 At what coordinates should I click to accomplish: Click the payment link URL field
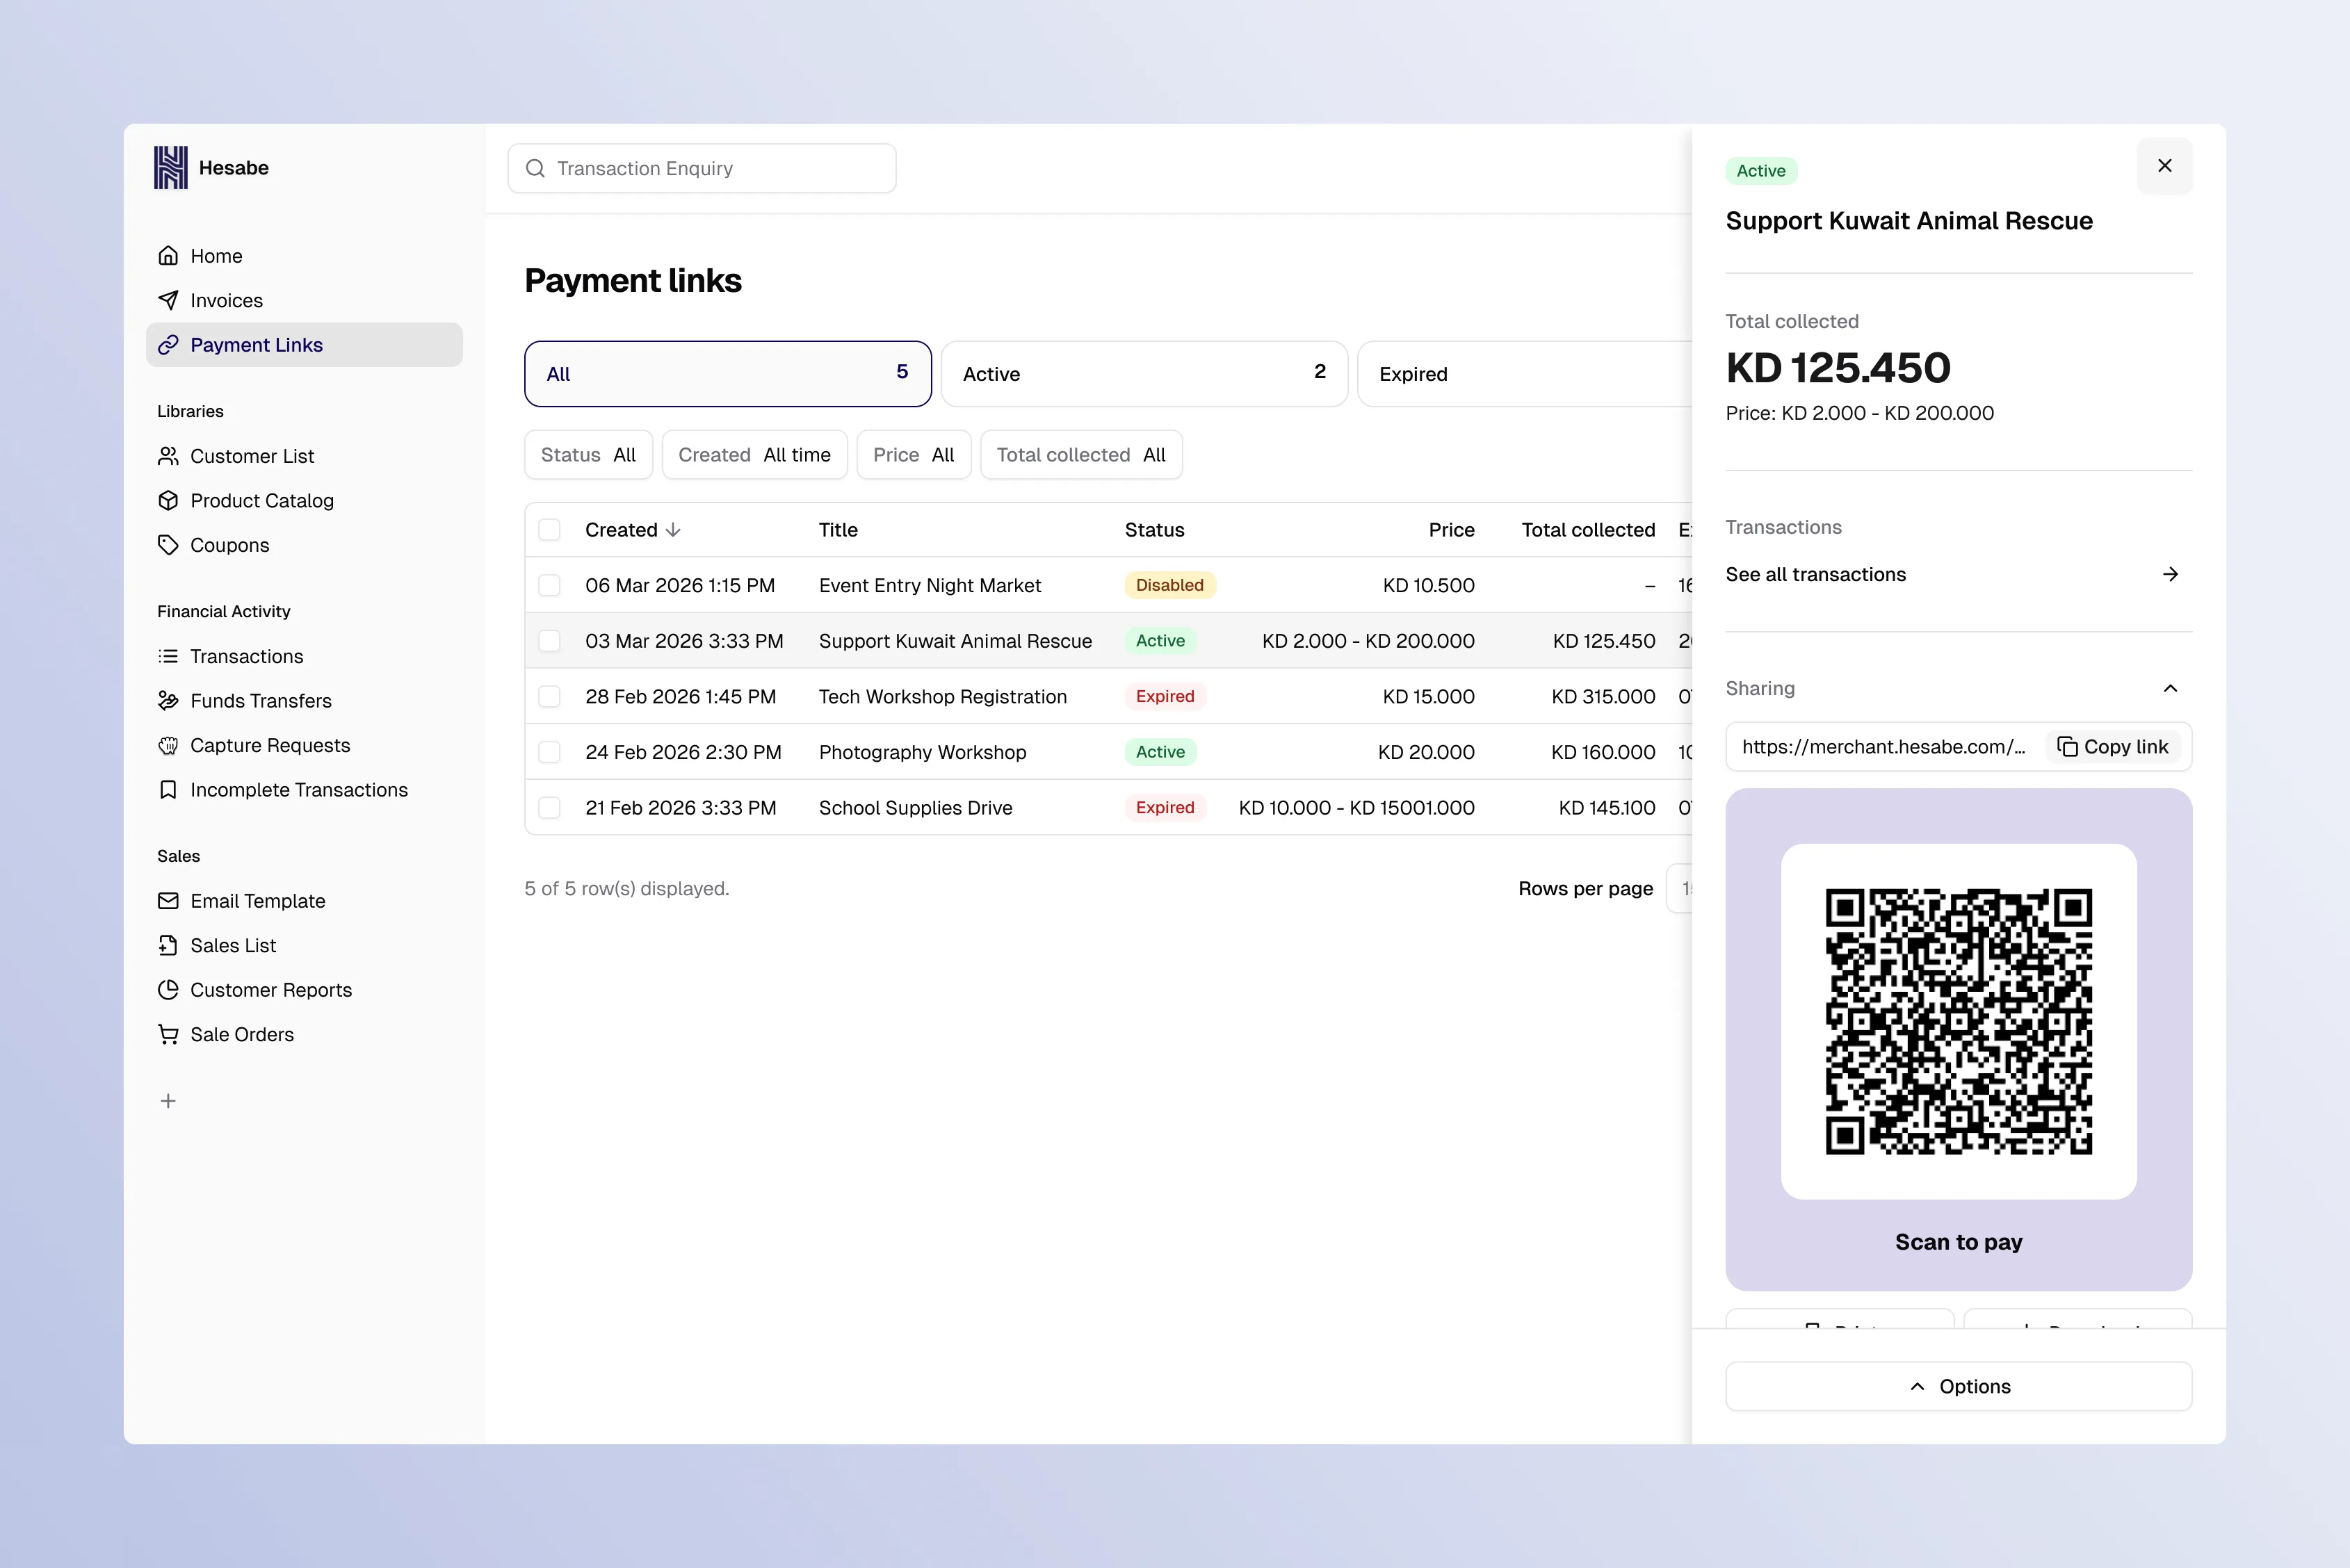1883,747
